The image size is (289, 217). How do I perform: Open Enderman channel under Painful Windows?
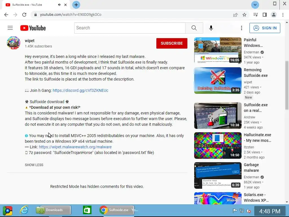[251, 52]
